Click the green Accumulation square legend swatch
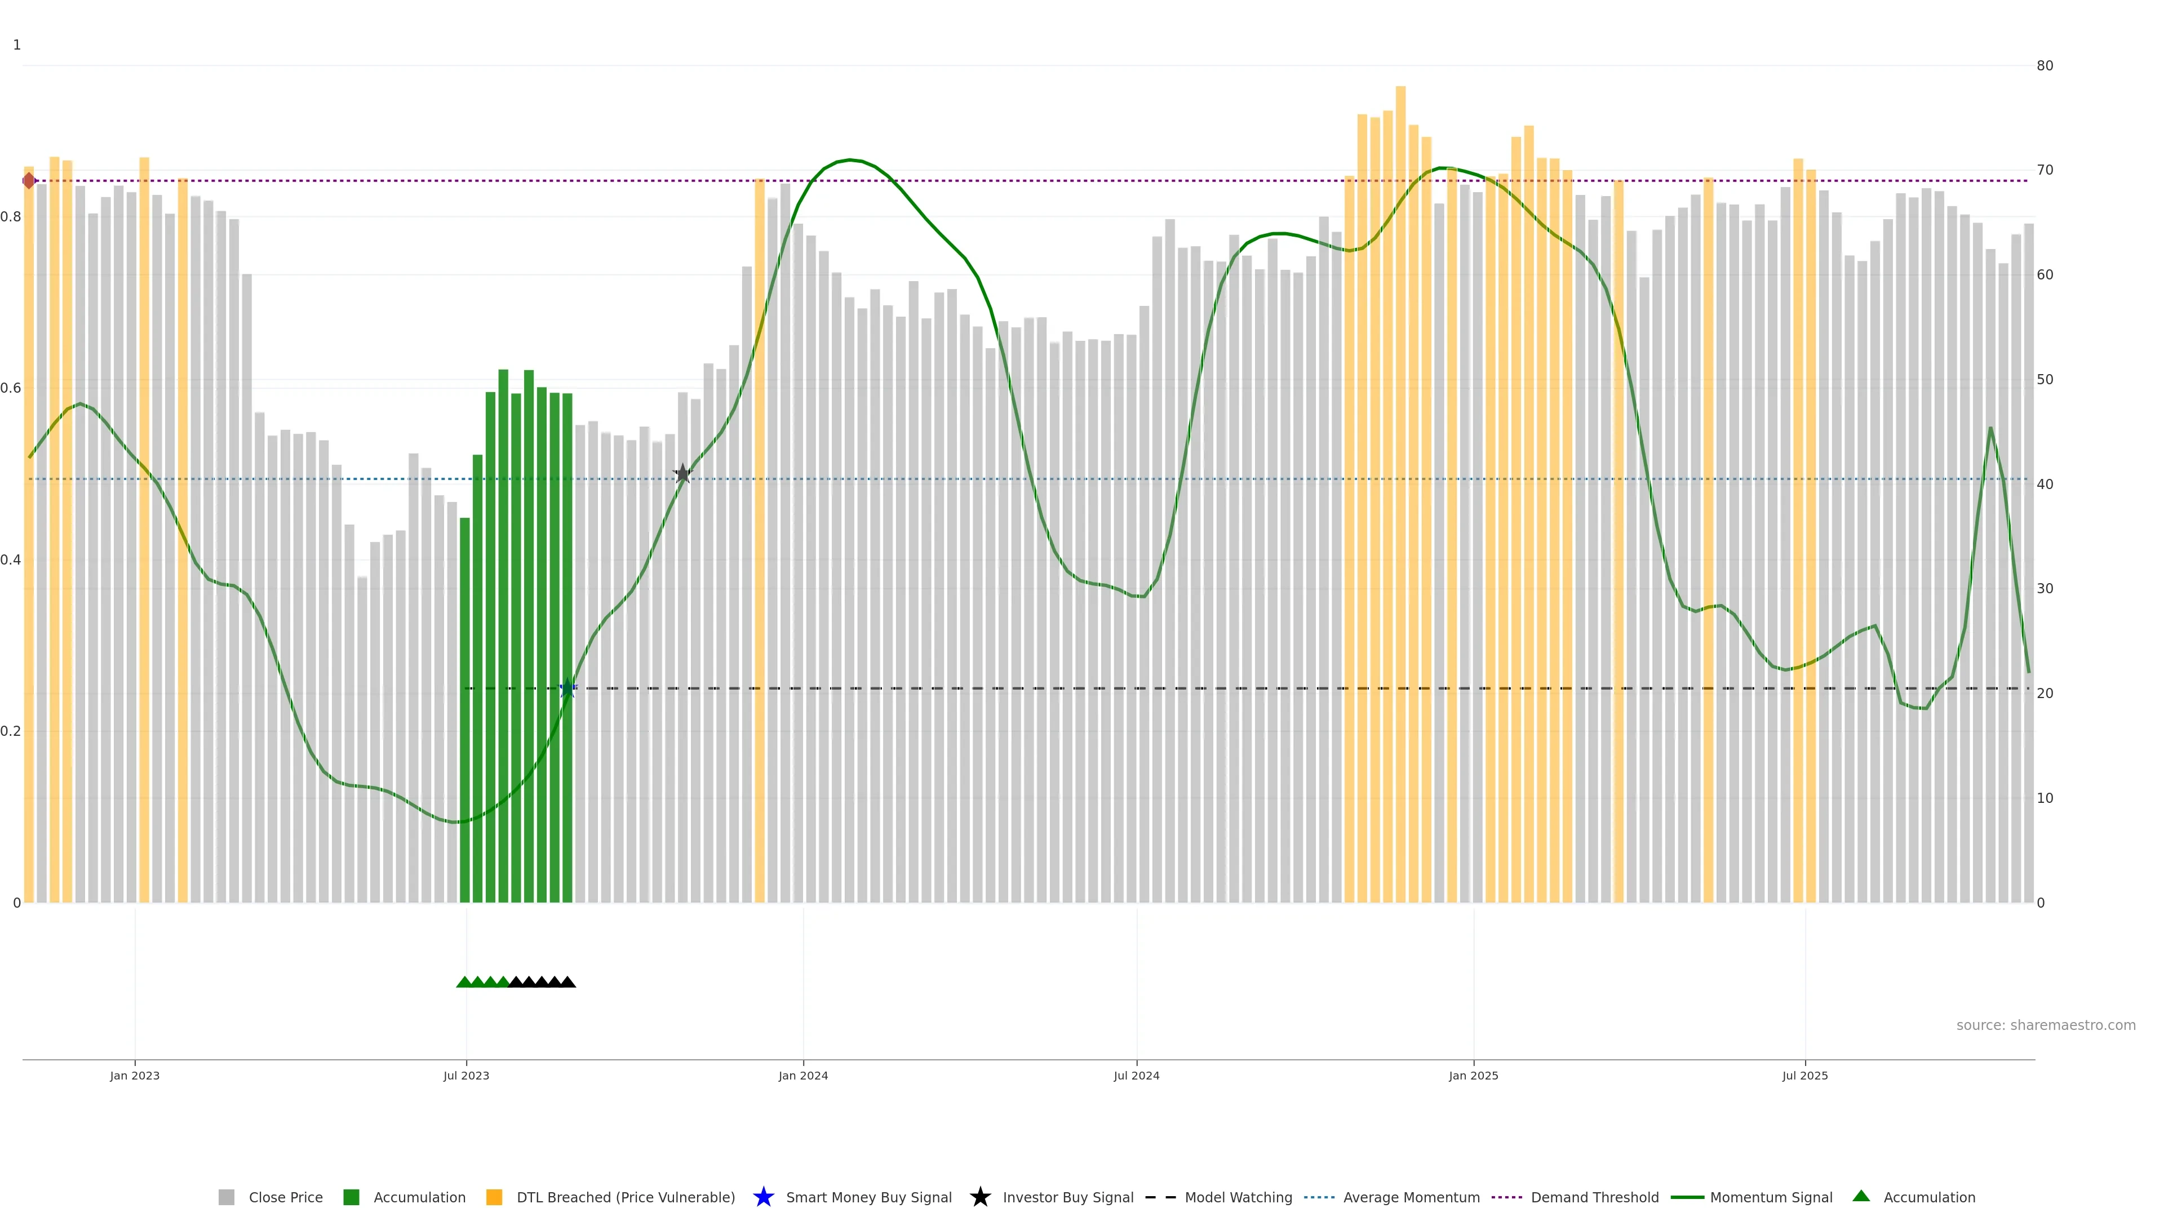Viewport: 2164px width, 1217px height. tap(351, 1198)
